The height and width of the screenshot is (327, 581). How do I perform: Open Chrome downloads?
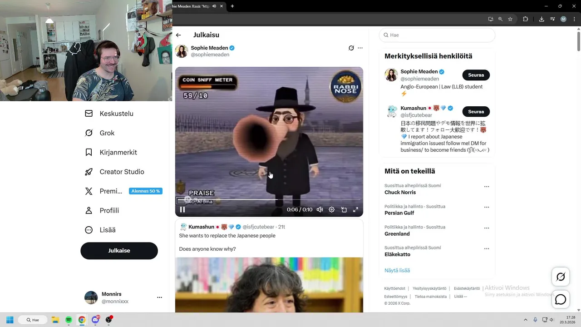[x=542, y=19]
